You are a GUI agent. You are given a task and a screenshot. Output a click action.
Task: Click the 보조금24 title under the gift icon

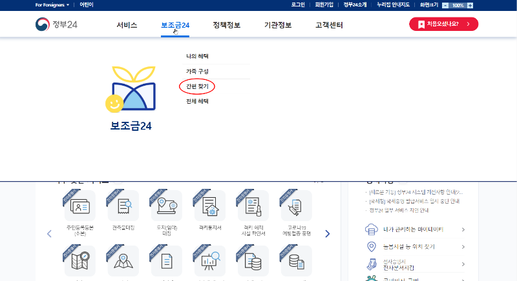(131, 126)
